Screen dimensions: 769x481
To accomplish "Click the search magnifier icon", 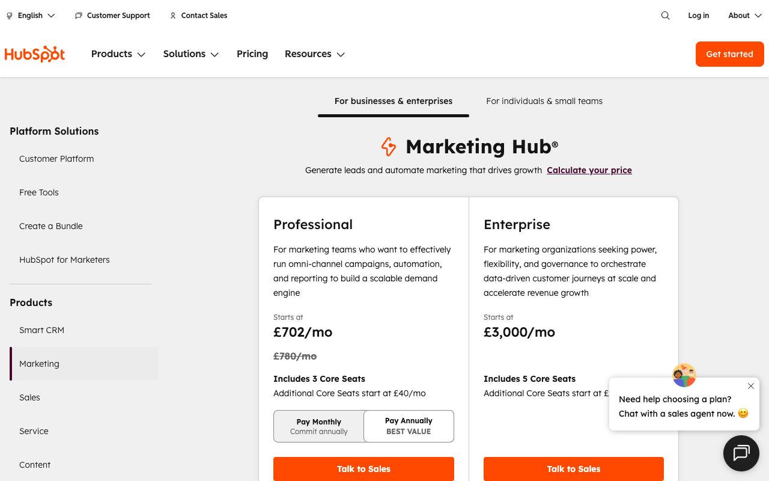I will tap(665, 16).
